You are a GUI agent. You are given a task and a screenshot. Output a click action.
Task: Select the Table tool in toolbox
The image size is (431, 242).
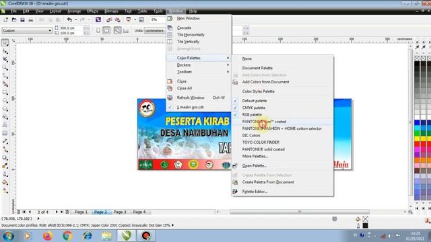click(5, 133)
